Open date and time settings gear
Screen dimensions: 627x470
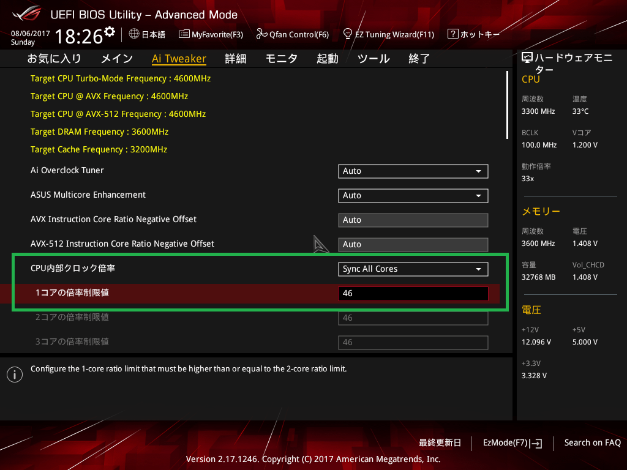pos(110,31)
